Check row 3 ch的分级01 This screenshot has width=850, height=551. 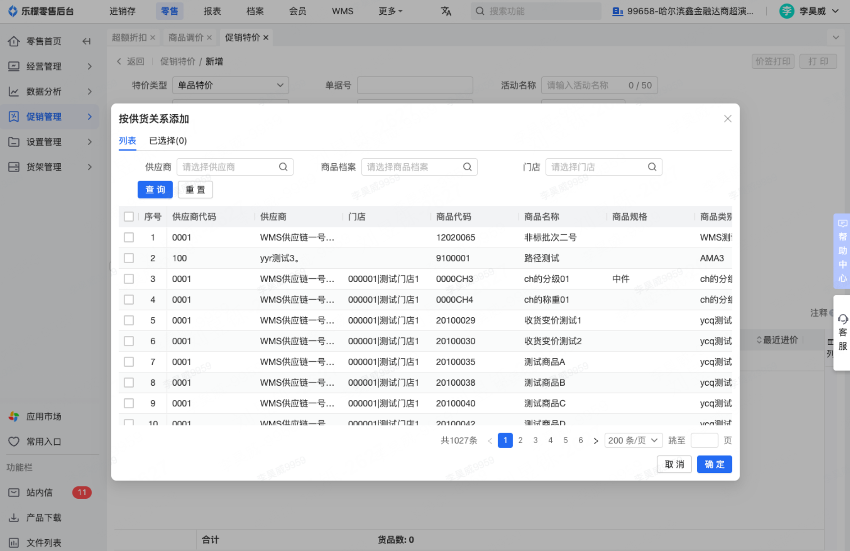129,279
